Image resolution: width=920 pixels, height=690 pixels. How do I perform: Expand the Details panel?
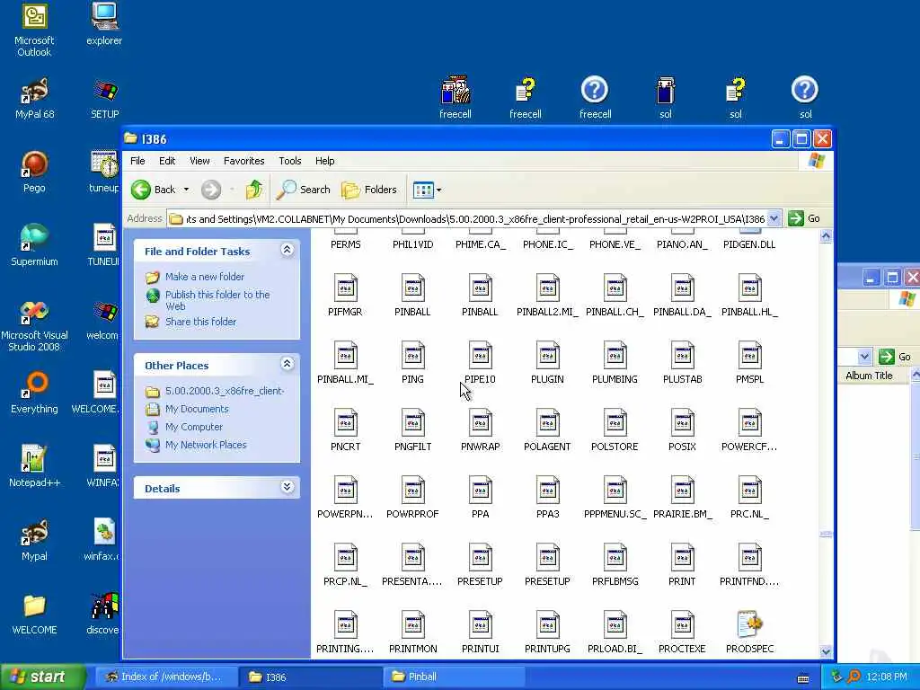point(287,487)
